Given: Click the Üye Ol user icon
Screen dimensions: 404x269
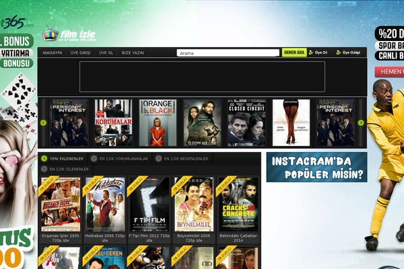Looking at the screenshot, I should [311, 52].
